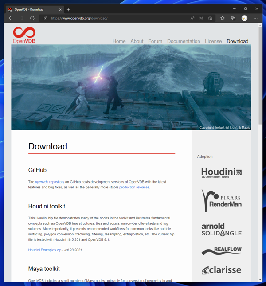This screenshot has width=266, height=286.
Task: Click the Download page heading
Action: 48,146
